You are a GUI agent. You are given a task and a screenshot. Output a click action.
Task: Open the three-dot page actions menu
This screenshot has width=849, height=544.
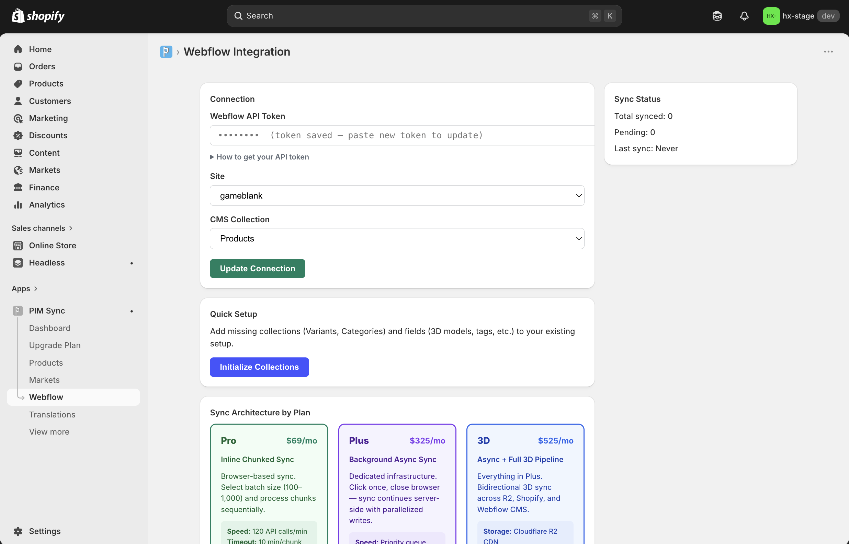pos(828,52)
